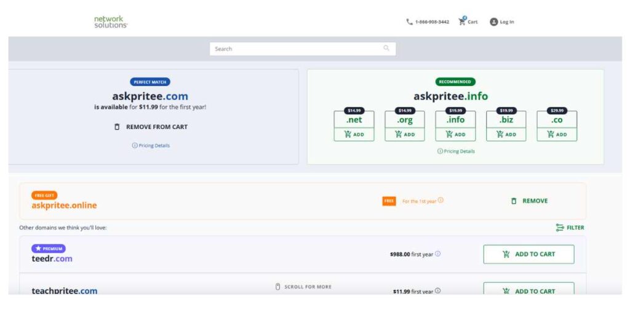The image size is (630, 315).
Task: Click the askpritee.info recommended heading
Action: point(451,97)
